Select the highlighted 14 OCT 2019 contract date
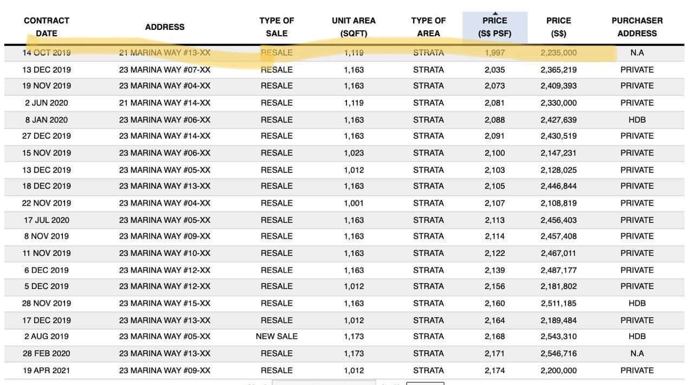Image resolution: width=694 pixels, height=385 pixels. tap(47, 53)
